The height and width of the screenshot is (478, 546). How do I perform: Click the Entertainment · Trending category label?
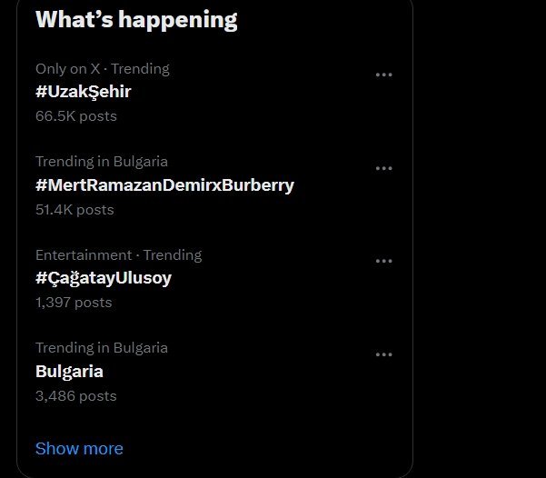click(118, 255)
